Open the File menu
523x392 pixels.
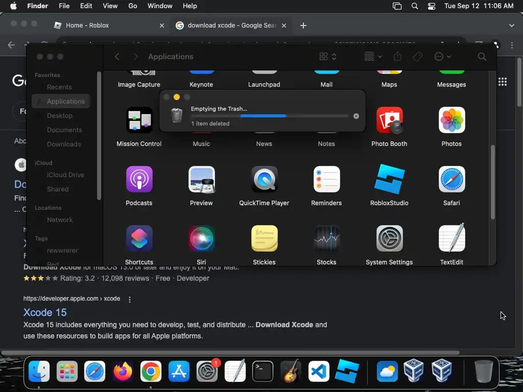(64, 6)
